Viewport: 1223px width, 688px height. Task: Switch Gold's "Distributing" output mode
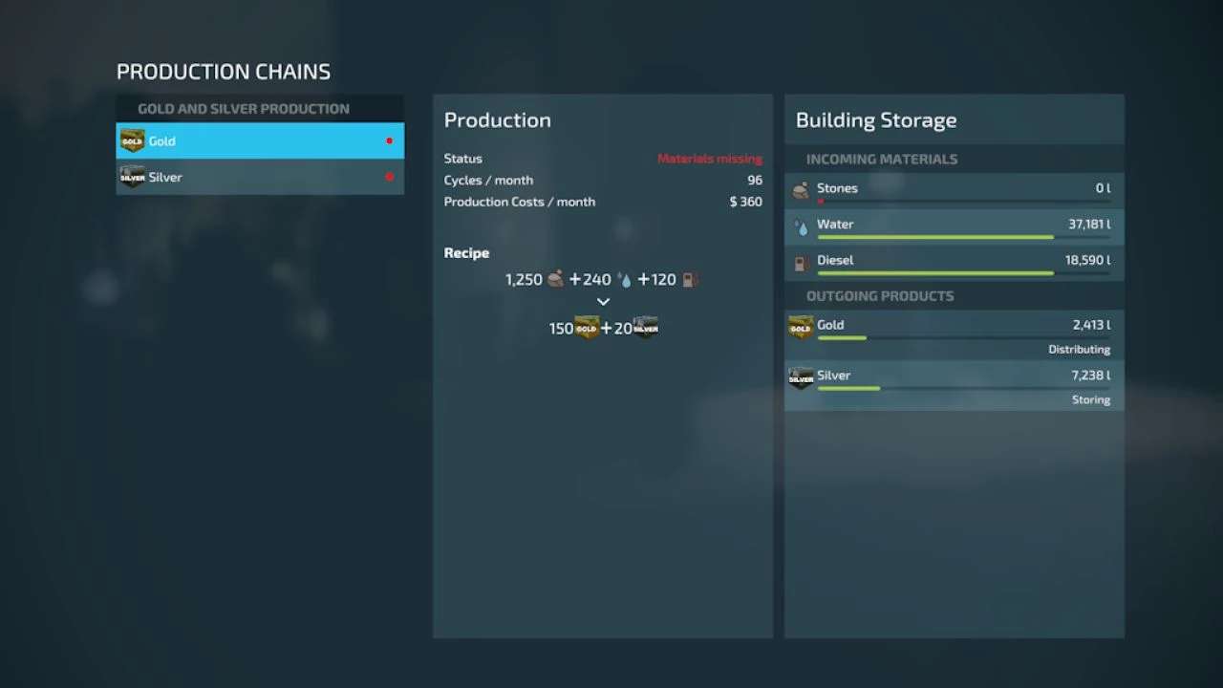click(x=1079, y=350)
